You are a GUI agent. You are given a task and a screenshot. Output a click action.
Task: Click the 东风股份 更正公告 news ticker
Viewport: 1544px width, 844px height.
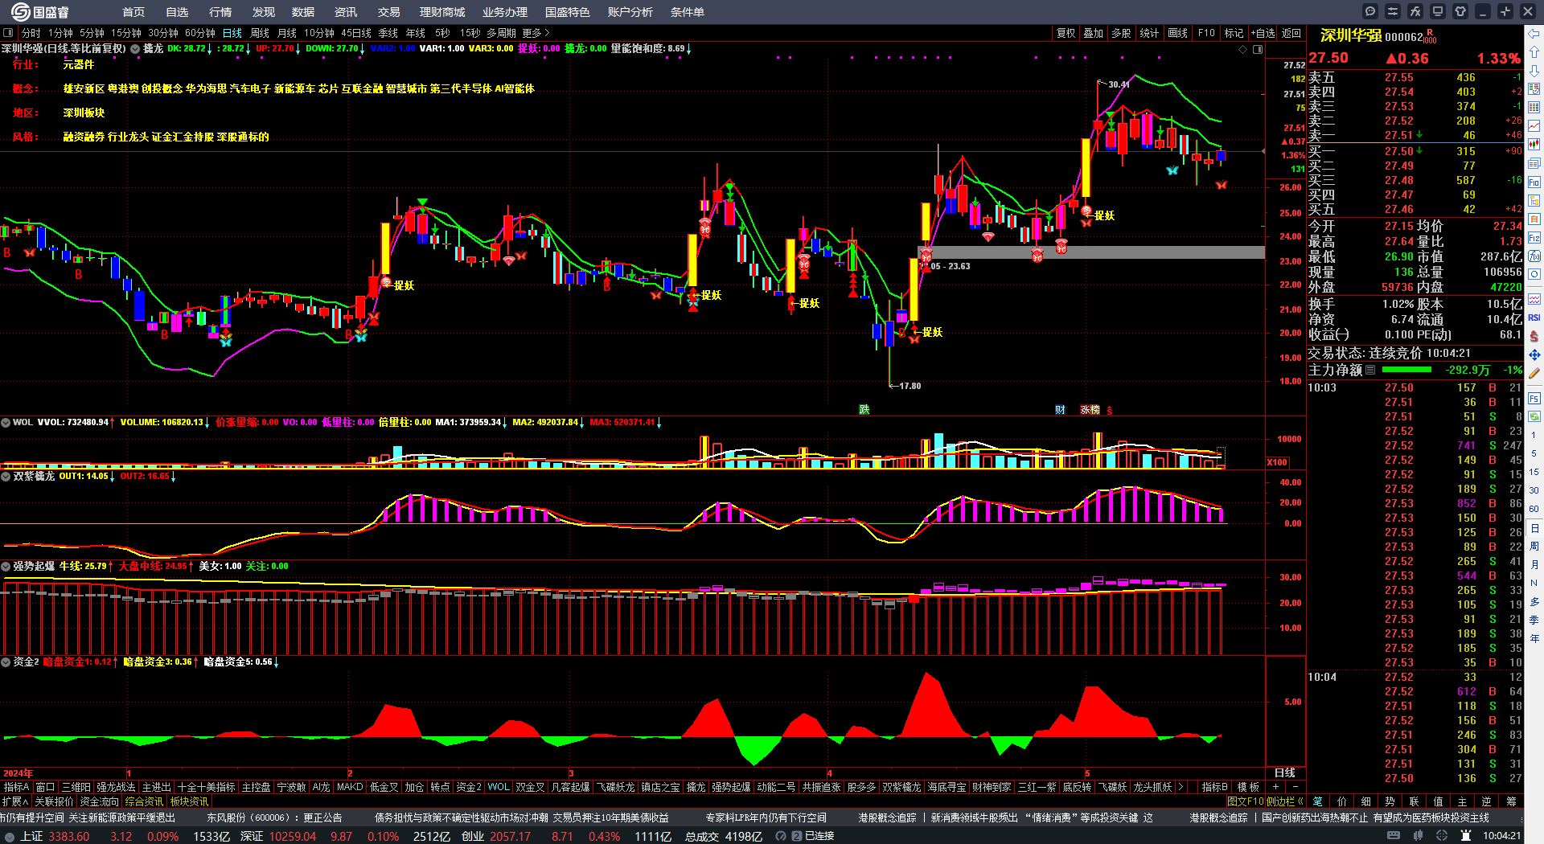[274, 817]
